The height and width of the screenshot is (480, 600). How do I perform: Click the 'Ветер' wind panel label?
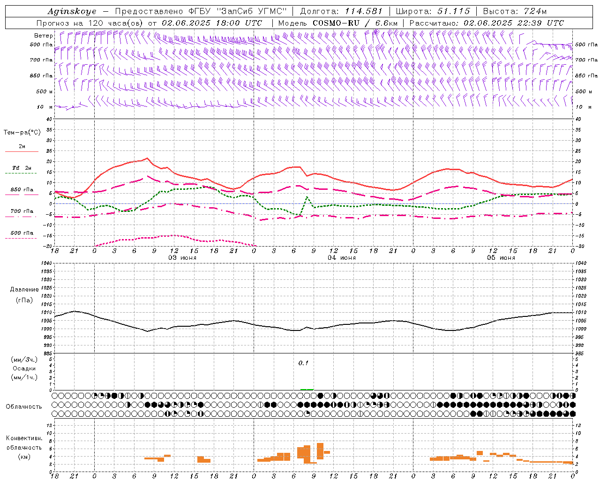tap(43, 36)
